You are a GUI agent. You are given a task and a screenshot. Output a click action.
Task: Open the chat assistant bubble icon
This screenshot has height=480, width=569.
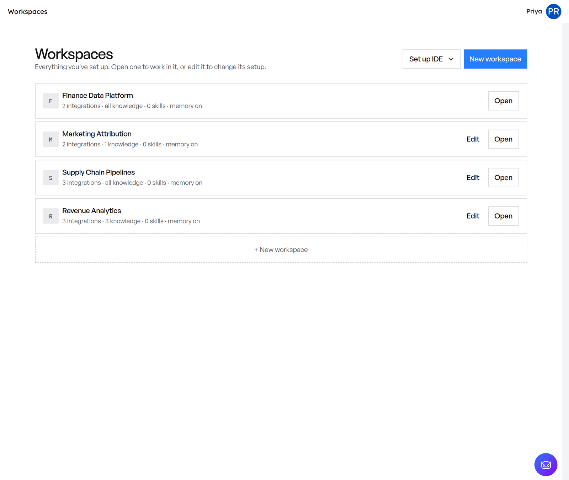click(546, 464)
